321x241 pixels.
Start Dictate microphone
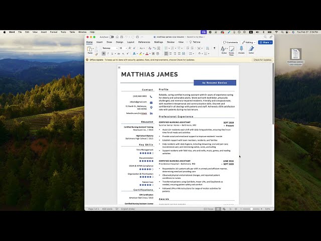(241, 50)
